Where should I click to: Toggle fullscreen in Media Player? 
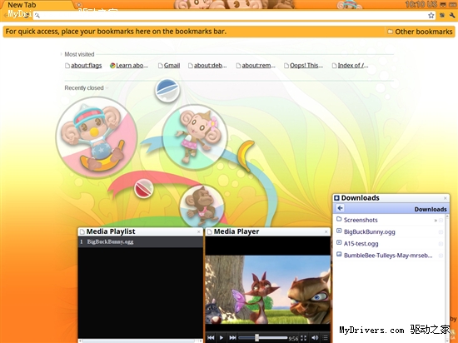tap(303, 338)
